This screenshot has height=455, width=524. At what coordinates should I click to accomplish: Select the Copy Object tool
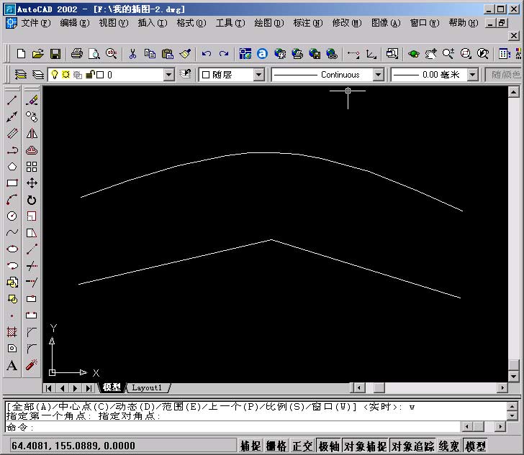tap(32, 116)
